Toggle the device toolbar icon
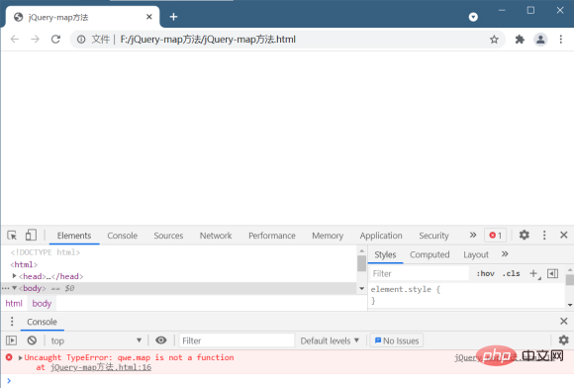 (x=31, y=235)
